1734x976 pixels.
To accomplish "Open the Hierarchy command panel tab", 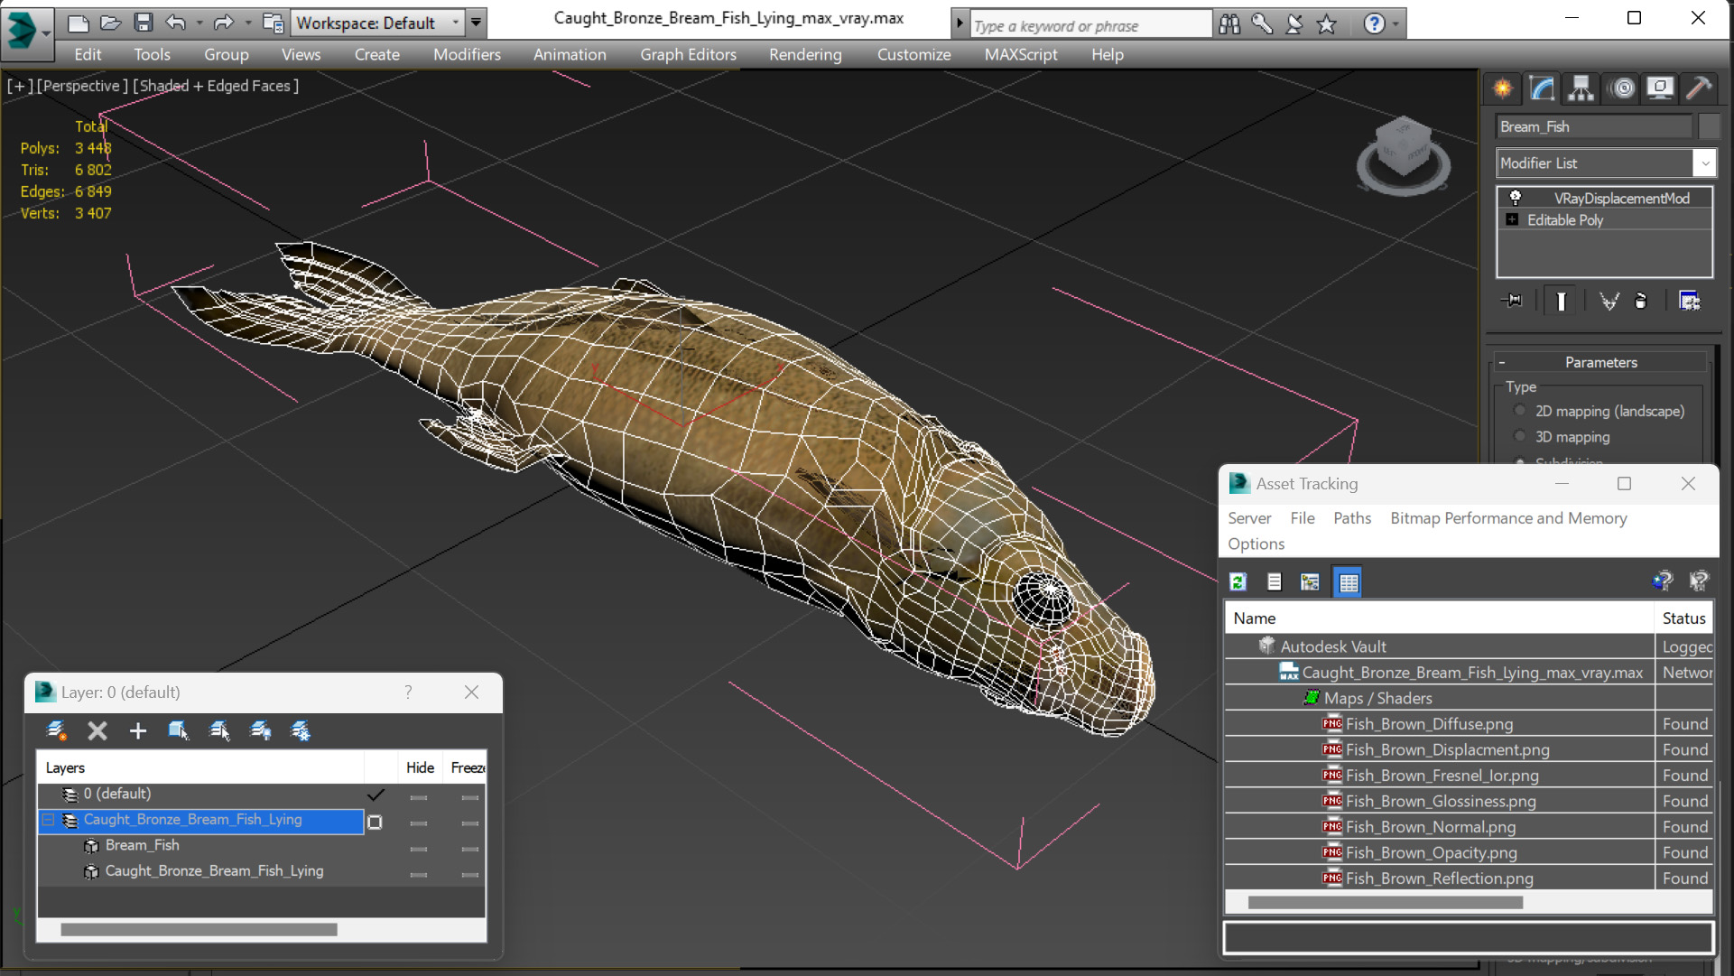I will pyautogui.click(x=1581, y=88).
